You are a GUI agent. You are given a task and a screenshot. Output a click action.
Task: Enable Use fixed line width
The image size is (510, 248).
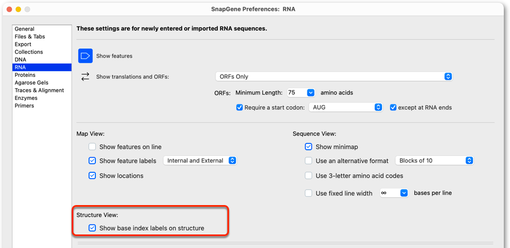coord(309,193)
